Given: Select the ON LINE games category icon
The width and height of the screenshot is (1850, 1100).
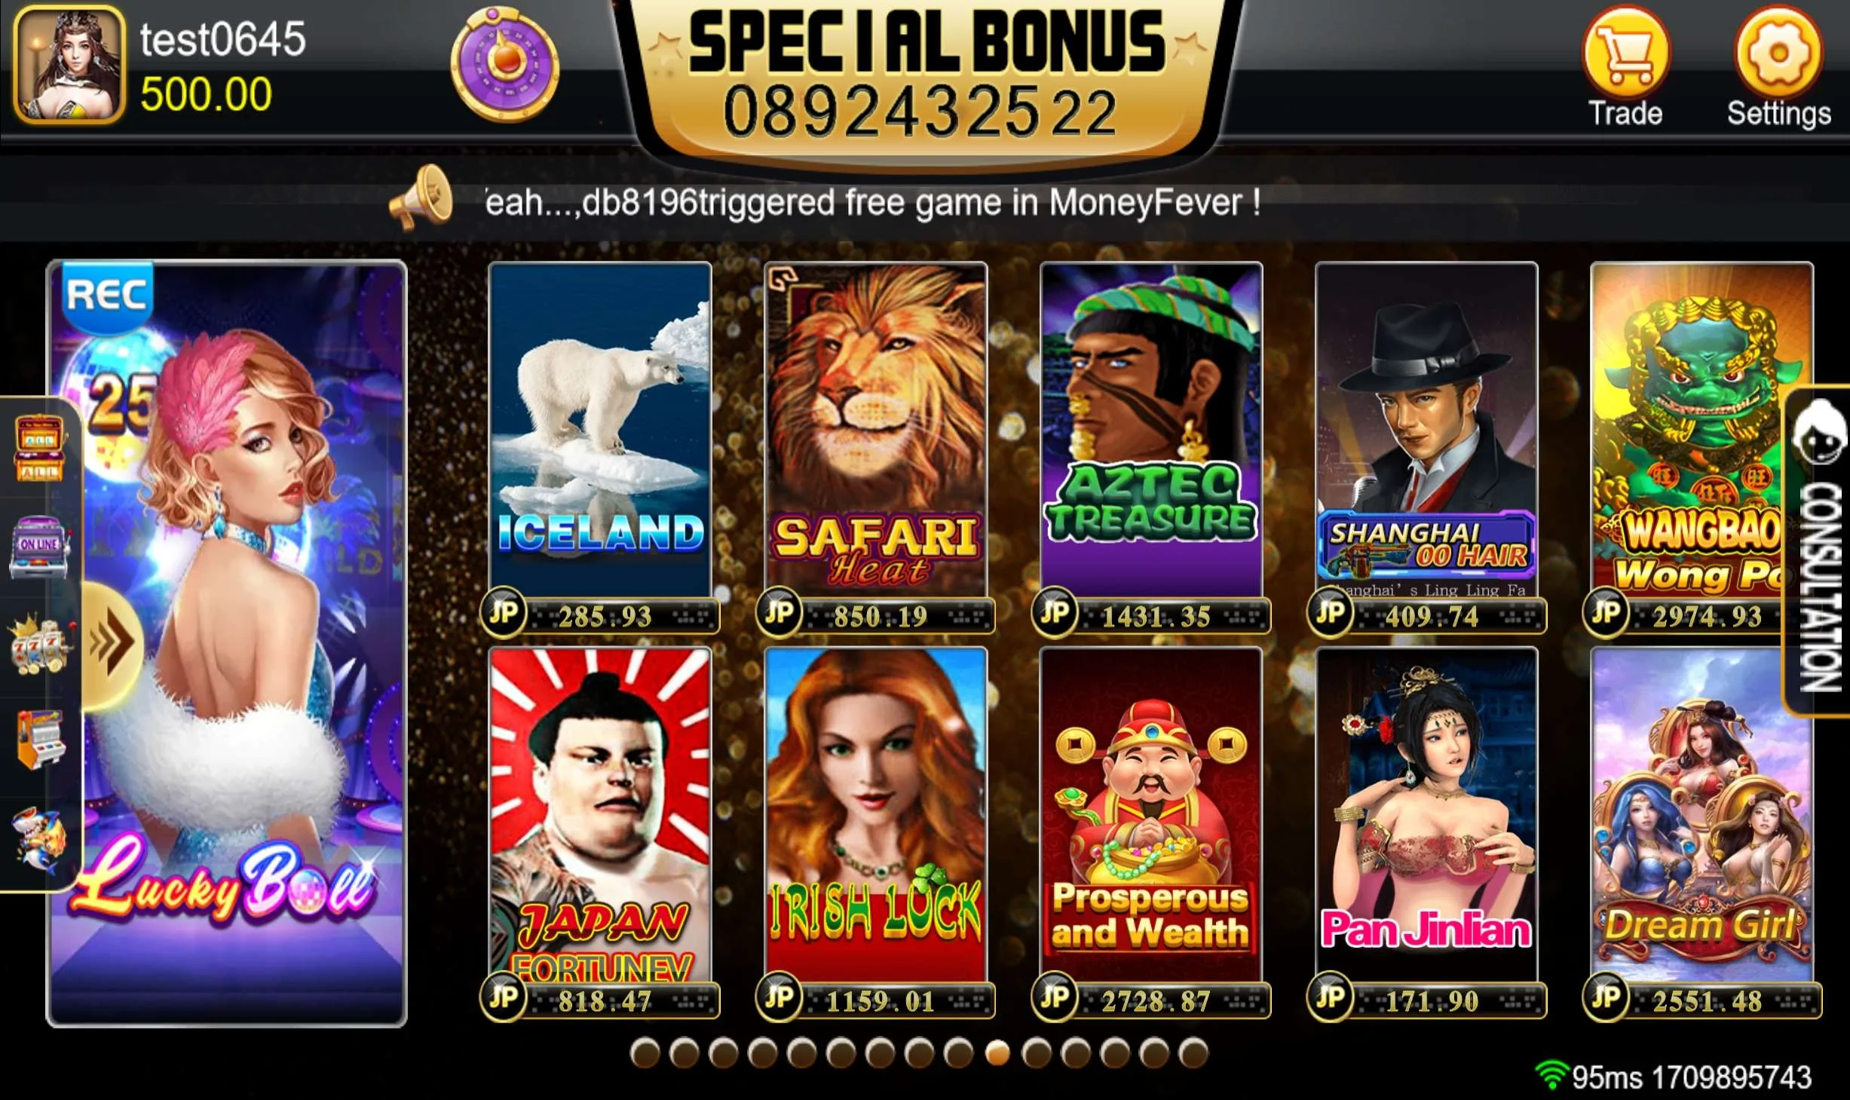Looking at the screenshot, I should [x=39, y=547].
